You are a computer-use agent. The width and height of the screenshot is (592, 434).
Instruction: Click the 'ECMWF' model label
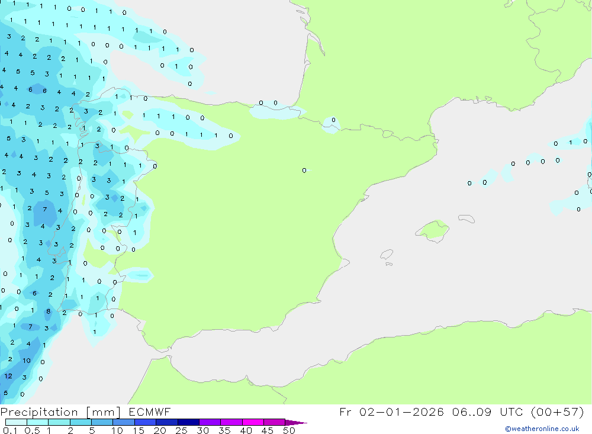coord(150,412)
